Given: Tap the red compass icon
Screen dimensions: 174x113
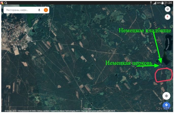Looking at the screenshot, I should [167, 17].
